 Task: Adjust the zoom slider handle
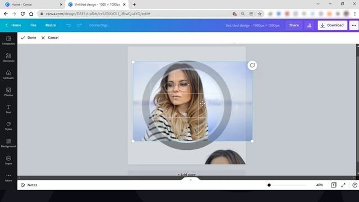click(269, 185)
